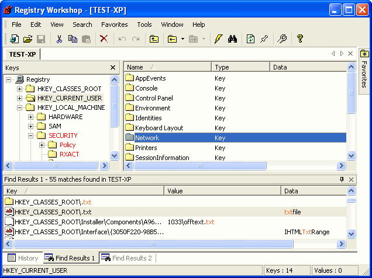This screenshot has width=372, height=278.
Task: Switch to the Find Results 1 tab
Action: pos(70,258)
